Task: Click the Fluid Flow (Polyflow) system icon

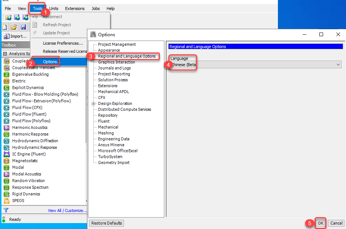Action: click(x=7, y=121)
